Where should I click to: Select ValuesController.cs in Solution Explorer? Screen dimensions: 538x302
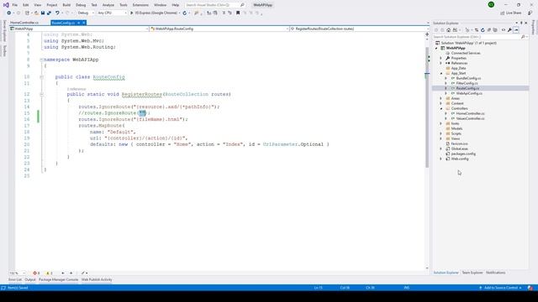point(471,118)
